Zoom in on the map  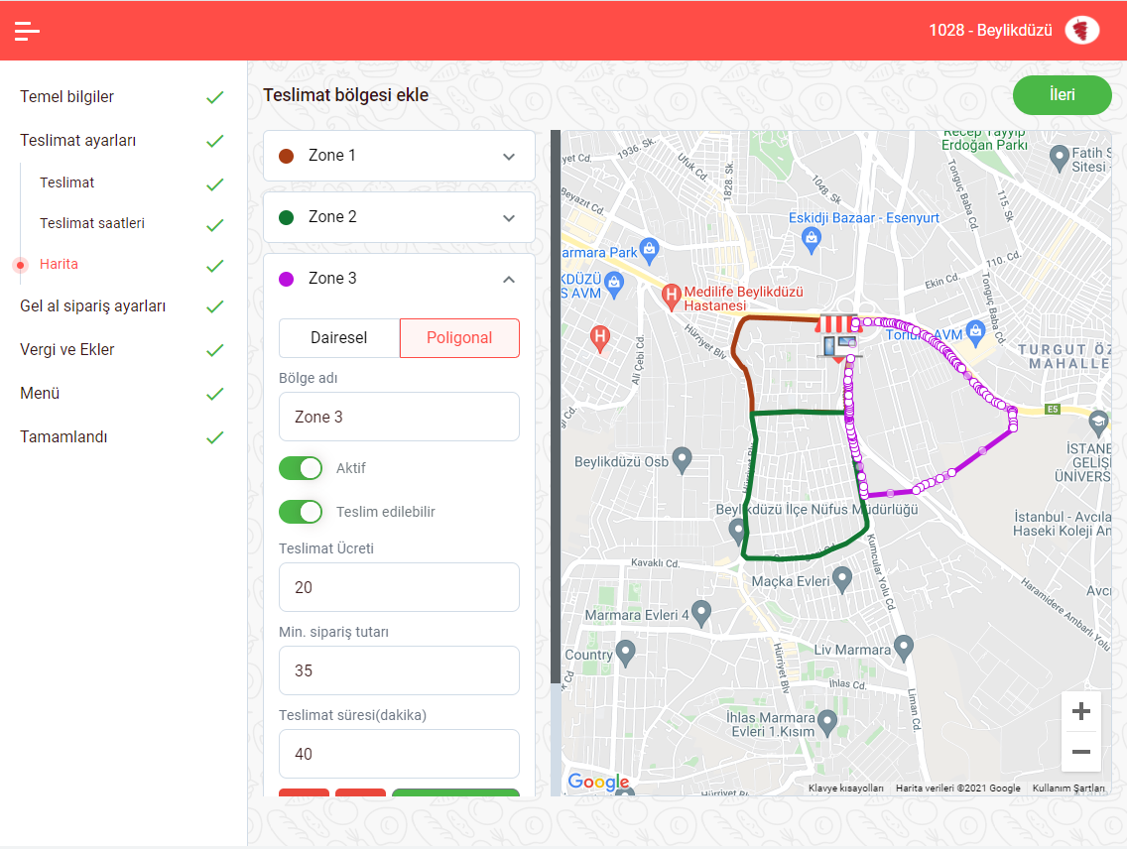(x=1081, y=711)
